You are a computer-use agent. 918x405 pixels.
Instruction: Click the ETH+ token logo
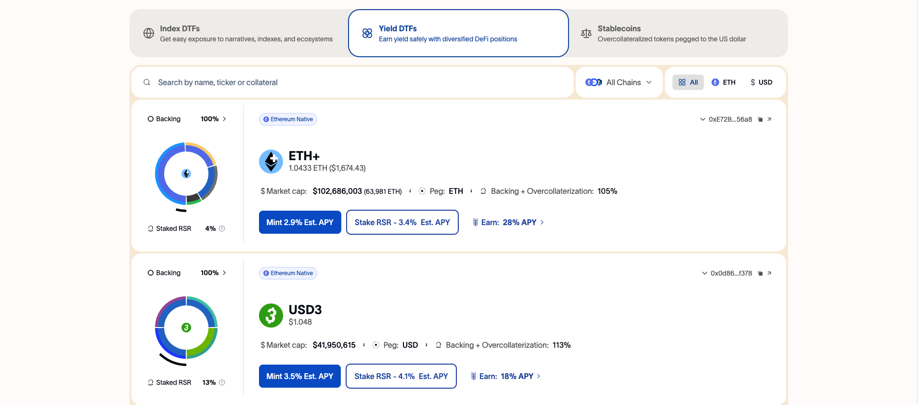[x=271, y=162]
